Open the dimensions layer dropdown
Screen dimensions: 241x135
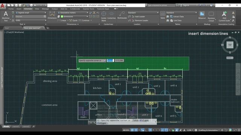pyautogui.click(x=74, y=16)
